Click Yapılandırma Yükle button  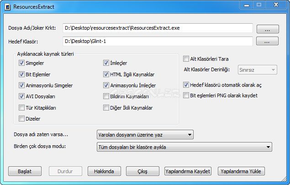(x=241, y=171)
